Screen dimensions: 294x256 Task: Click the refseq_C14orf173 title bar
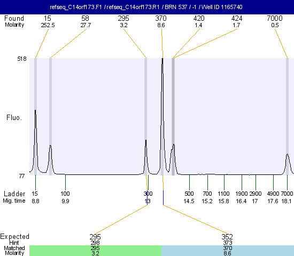pyautogui.click(x=147, y=7)
